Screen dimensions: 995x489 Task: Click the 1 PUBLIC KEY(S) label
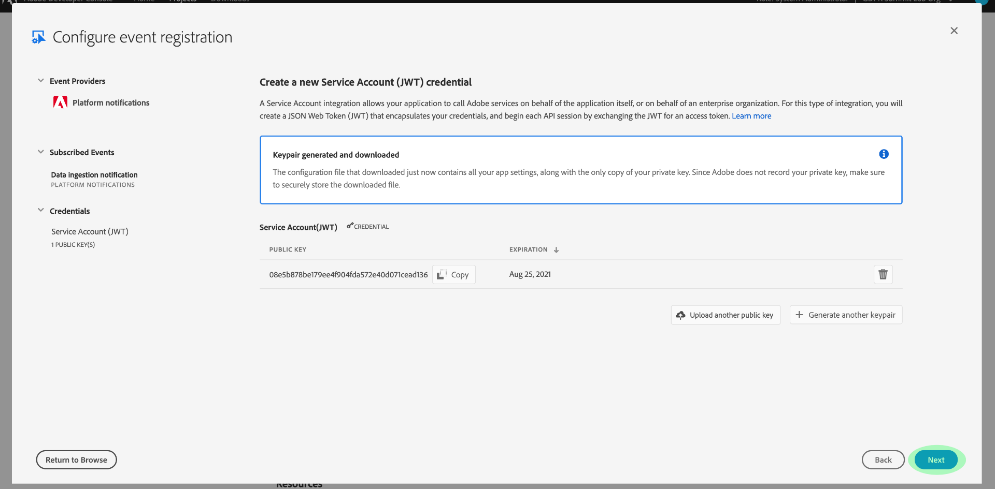(73, 245)
